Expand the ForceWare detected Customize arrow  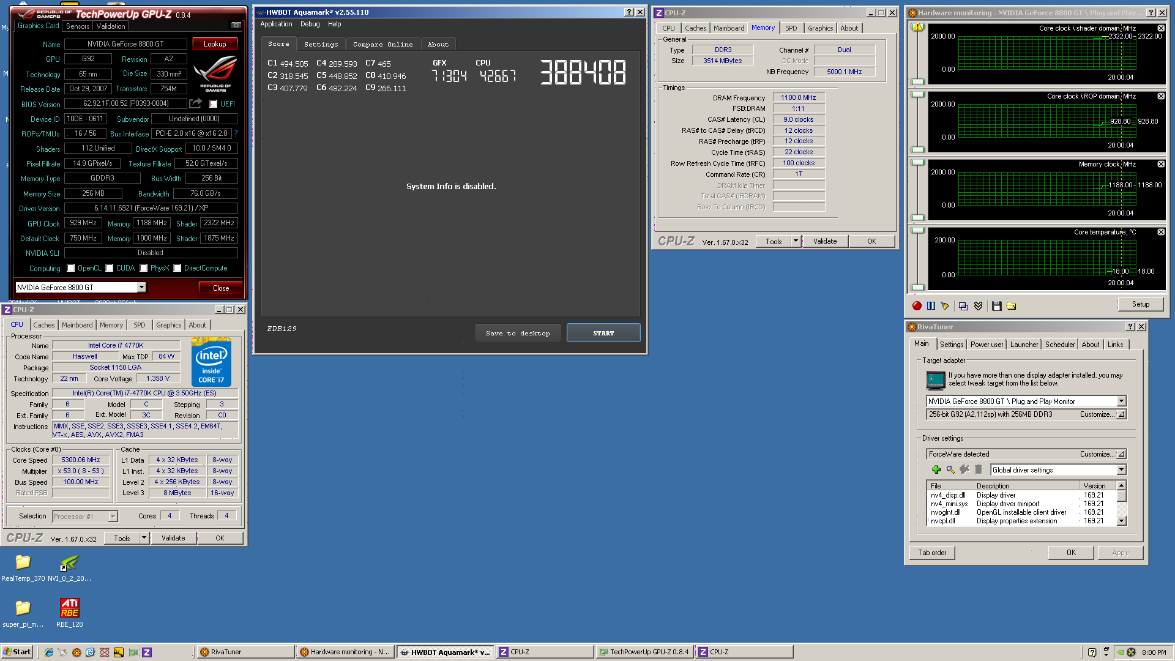coord(1121,454)
